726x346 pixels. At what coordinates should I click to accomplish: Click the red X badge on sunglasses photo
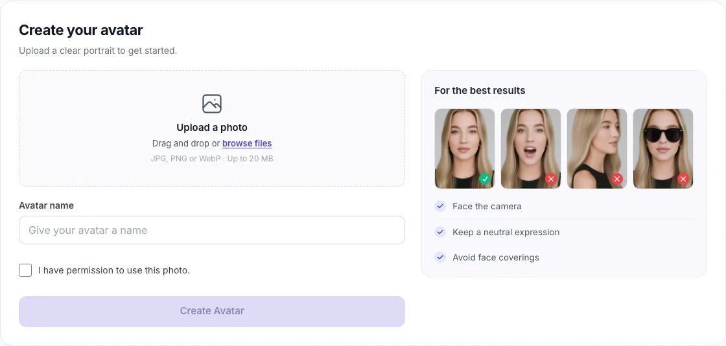click(x=683, y=179)
